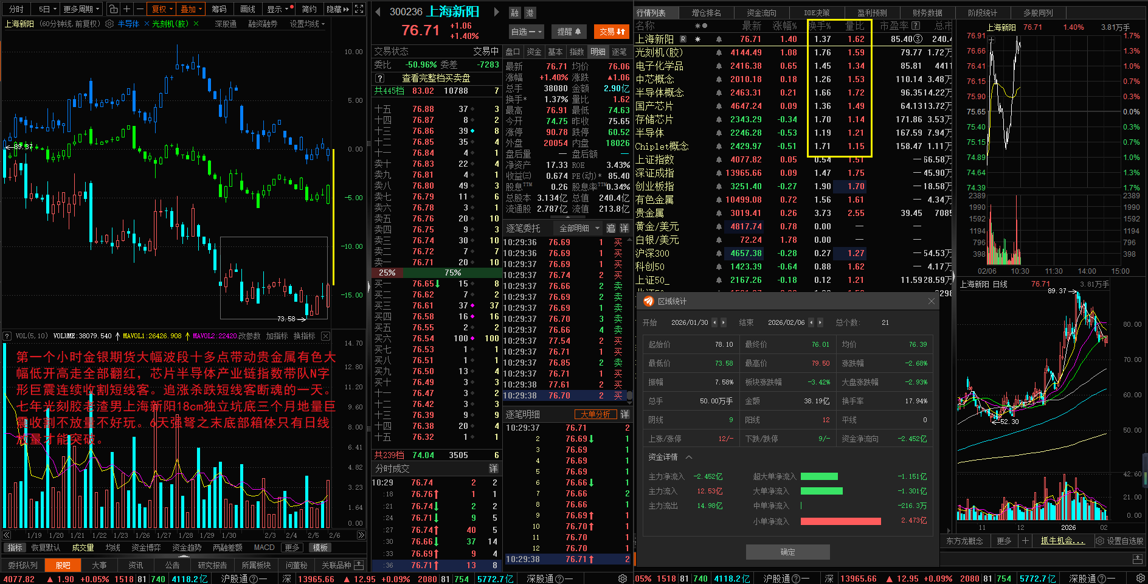Image resolution: width=1148 pixels, height=584 pixels.
Task: Toggle the 模板 template button
Action: pos(320,547)
